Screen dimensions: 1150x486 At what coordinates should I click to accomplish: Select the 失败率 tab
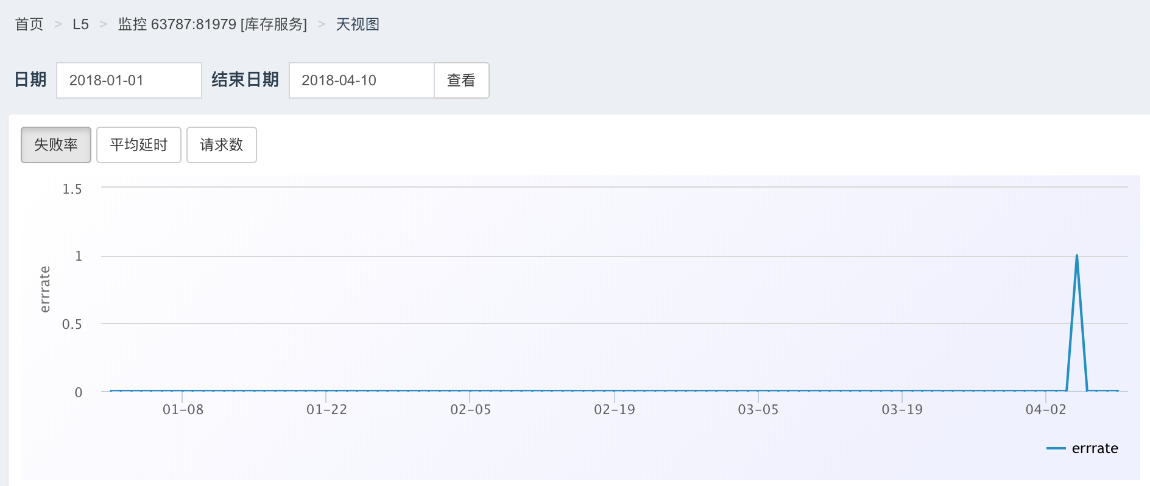pos(56,145)
